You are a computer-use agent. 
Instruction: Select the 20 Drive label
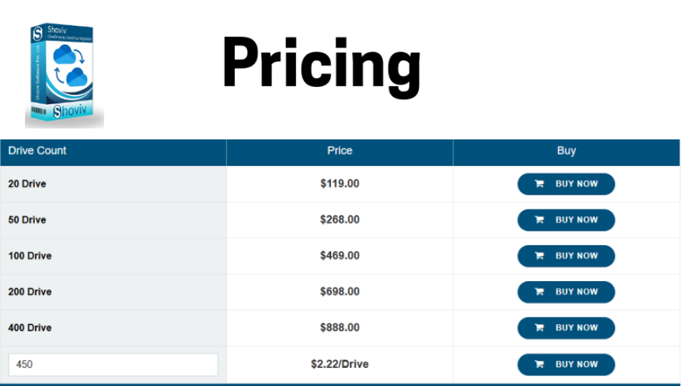click(x=27, y=184)
